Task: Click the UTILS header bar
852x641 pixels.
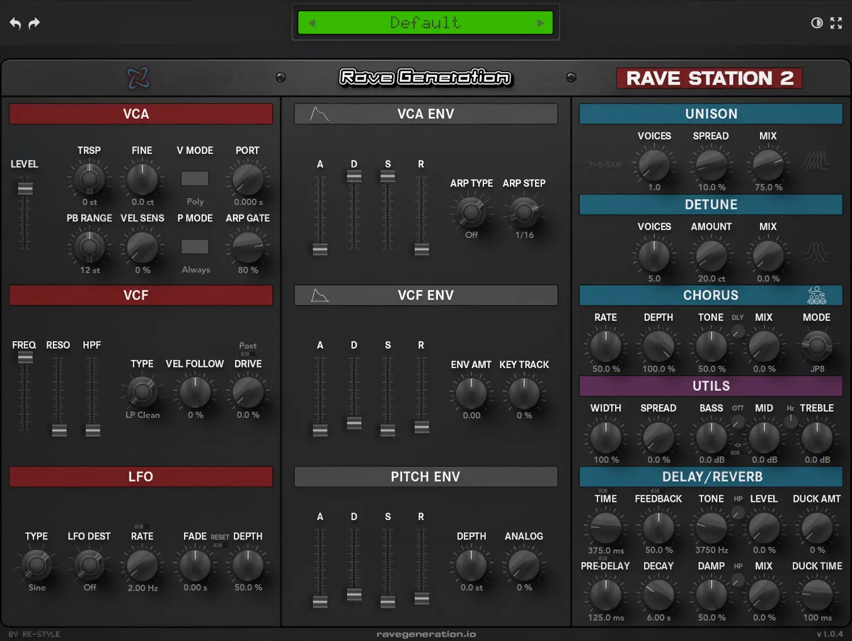Action: click(711, 386)
